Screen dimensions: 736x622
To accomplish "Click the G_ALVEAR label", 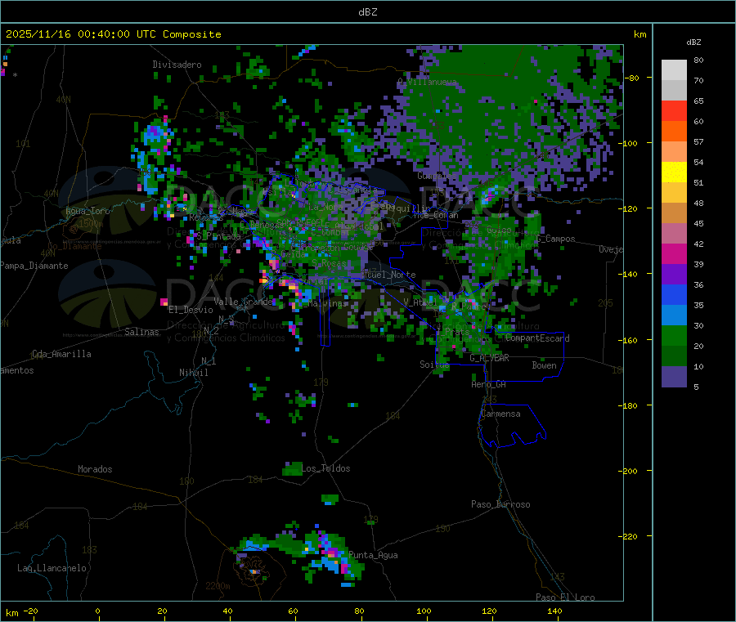I will [x=489, y=358].
